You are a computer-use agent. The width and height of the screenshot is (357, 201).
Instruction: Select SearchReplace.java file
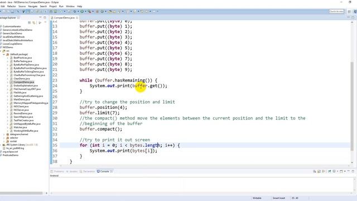[23, 117]
